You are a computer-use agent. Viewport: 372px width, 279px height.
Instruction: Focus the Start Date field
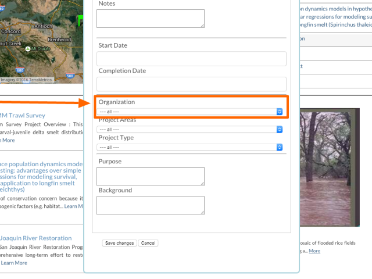coord(191,59)
